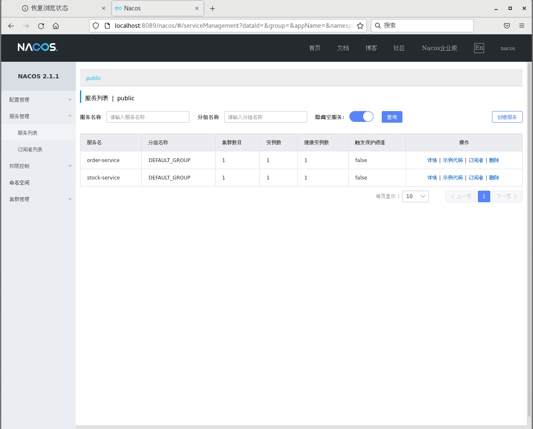Open 博客 in top navigation

(371, 48)
